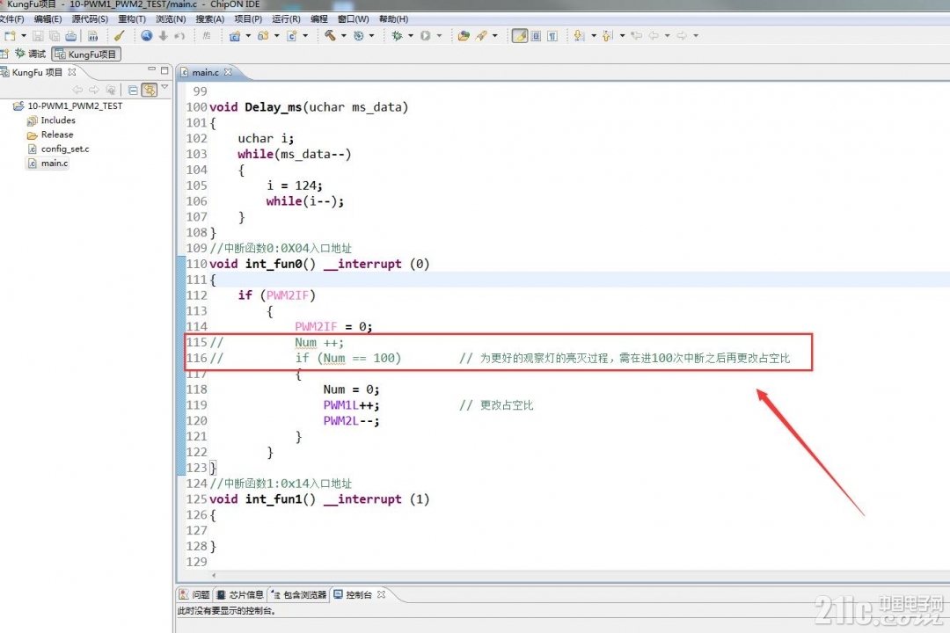Click the blue globe search icon
950x633 pixels.
click(147, 36)
